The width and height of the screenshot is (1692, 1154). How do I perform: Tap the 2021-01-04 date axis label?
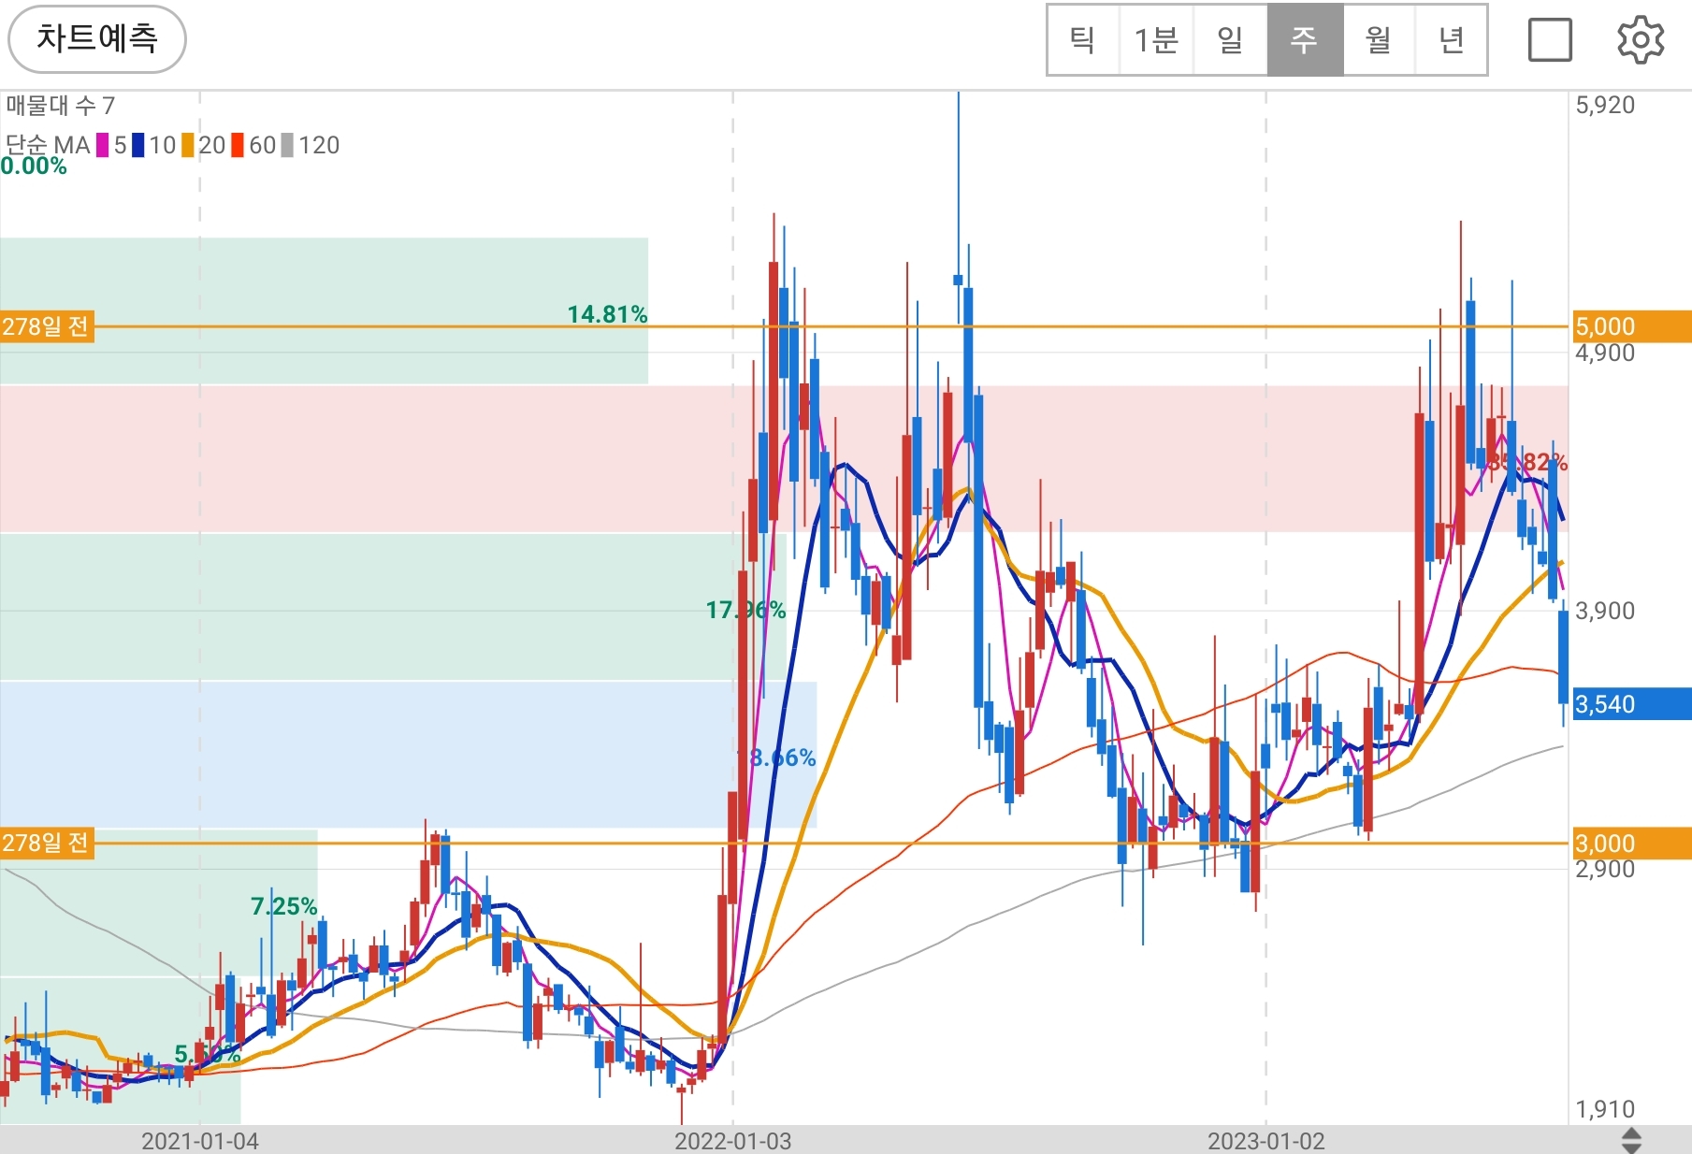(x=200, y=1141)
